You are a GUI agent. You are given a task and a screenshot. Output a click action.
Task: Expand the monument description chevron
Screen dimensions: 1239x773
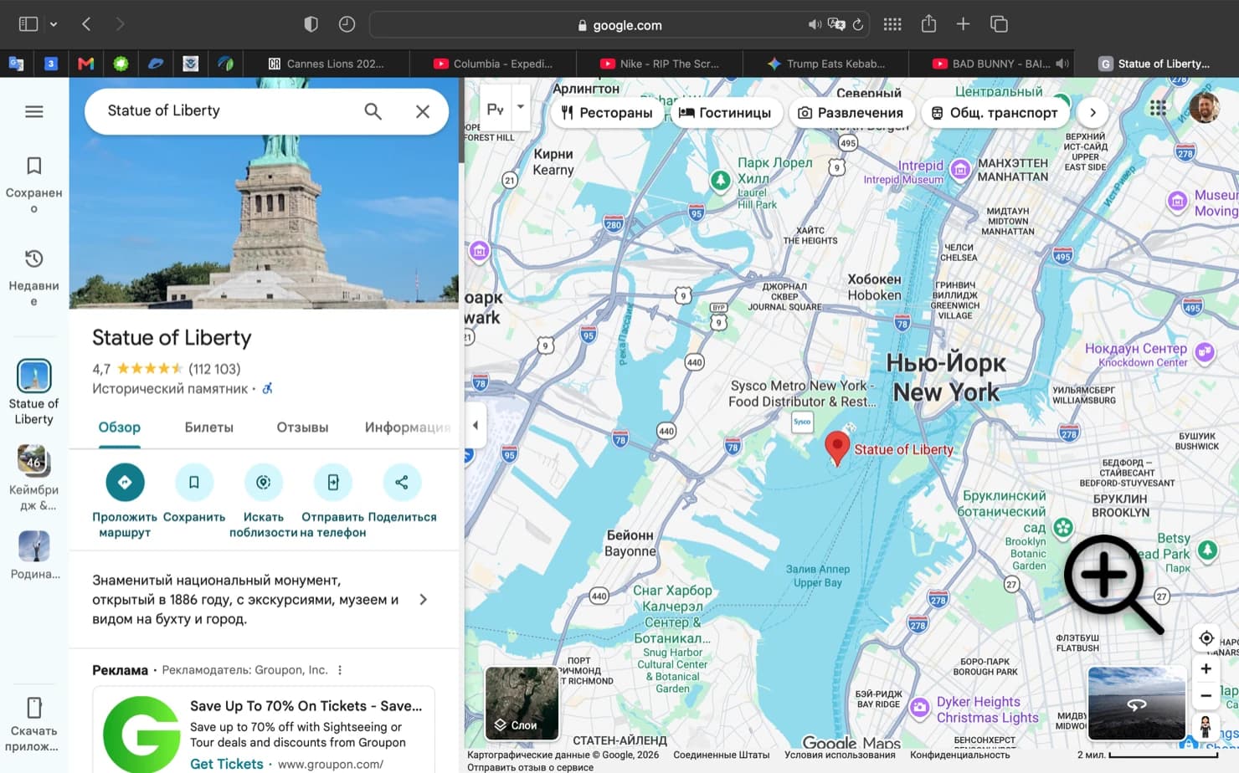pos(424,599)
